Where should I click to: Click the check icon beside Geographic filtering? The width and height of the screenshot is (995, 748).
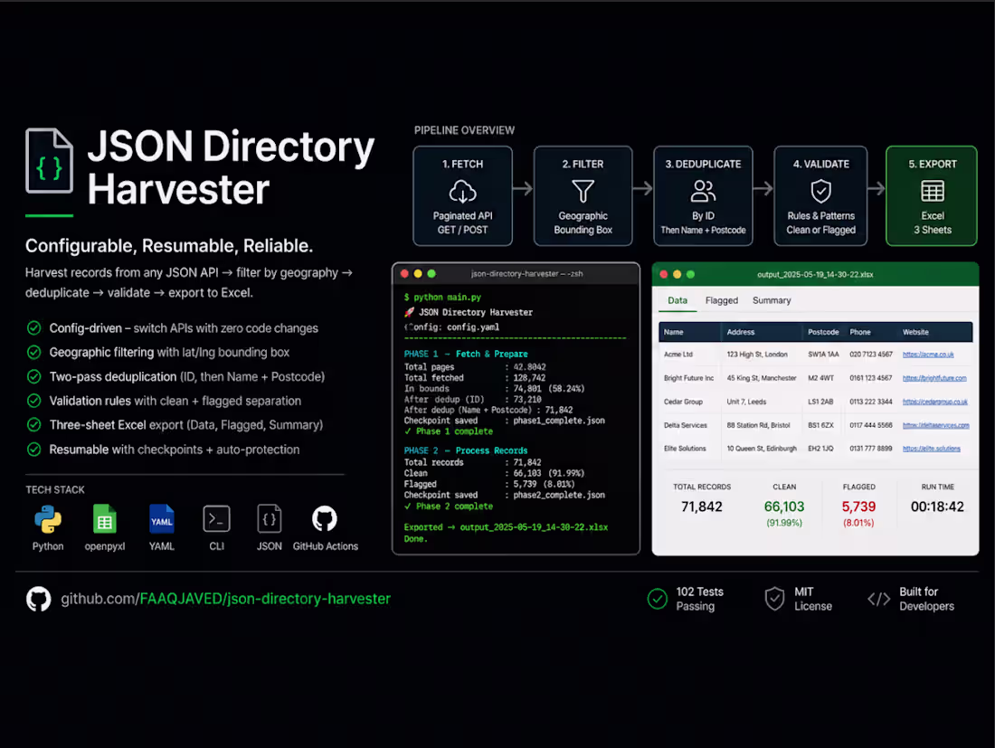(34, 352)
